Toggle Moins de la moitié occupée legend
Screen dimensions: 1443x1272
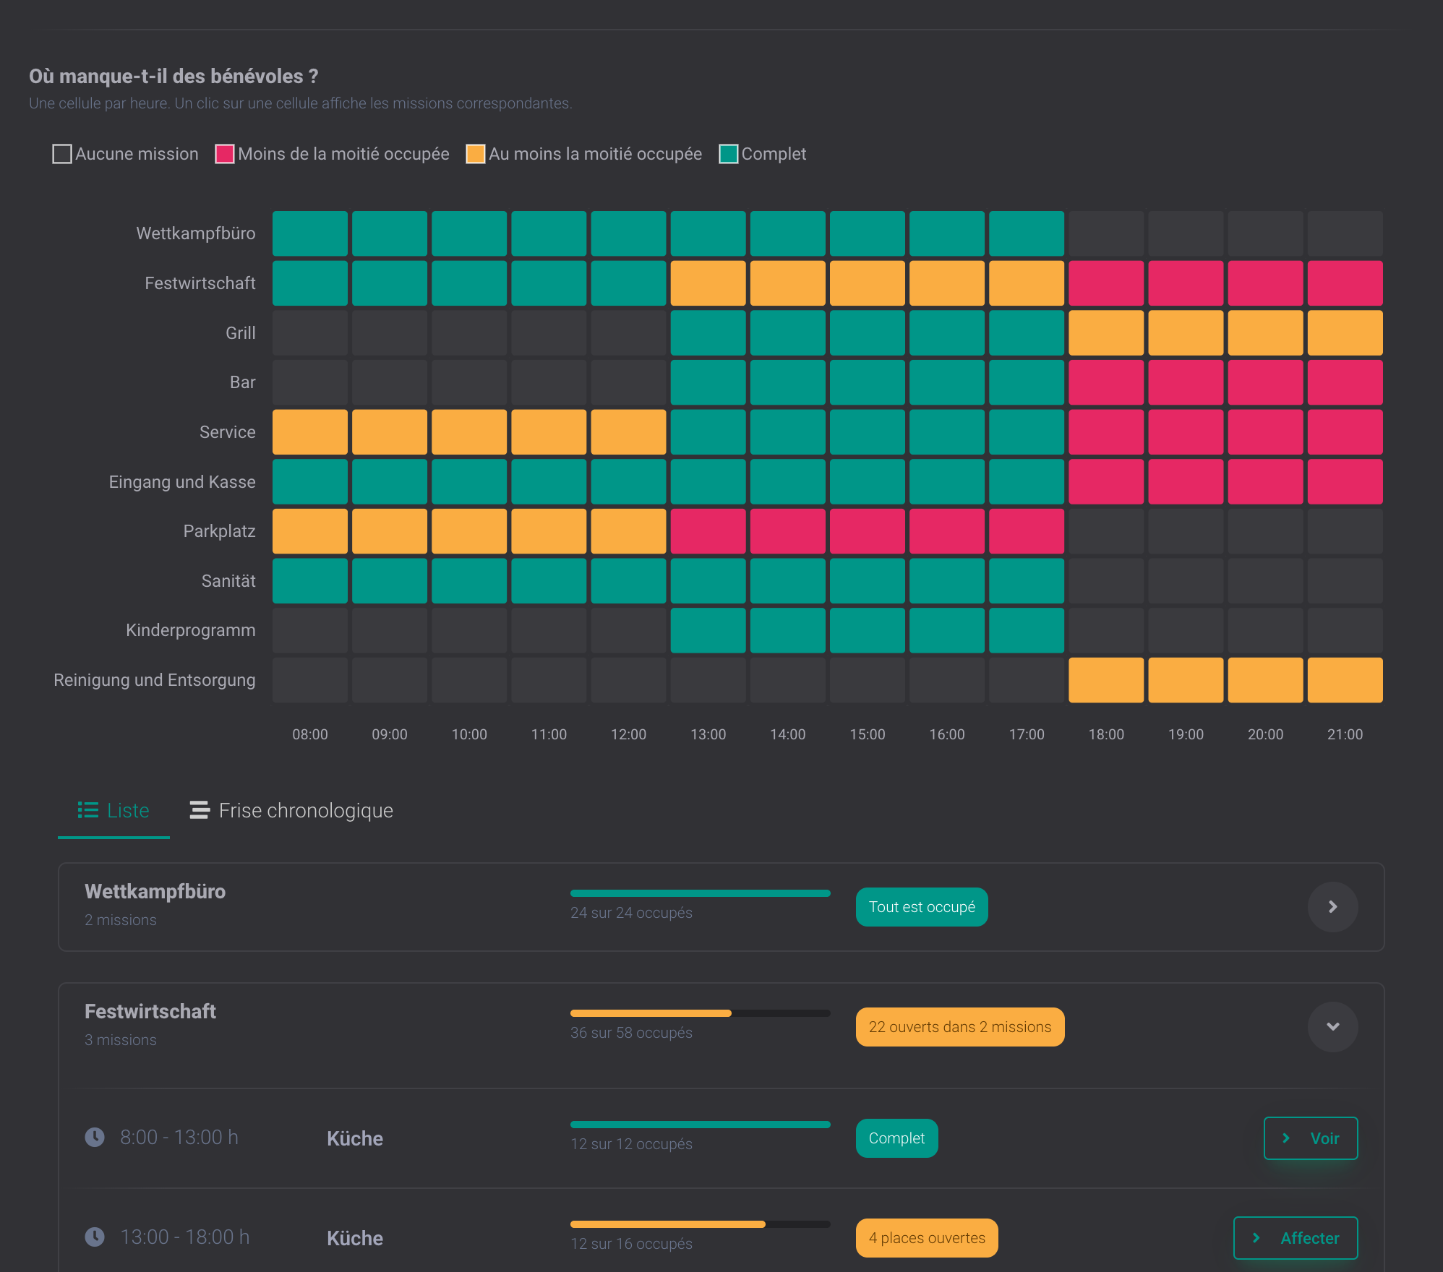[x=225, y=154]
